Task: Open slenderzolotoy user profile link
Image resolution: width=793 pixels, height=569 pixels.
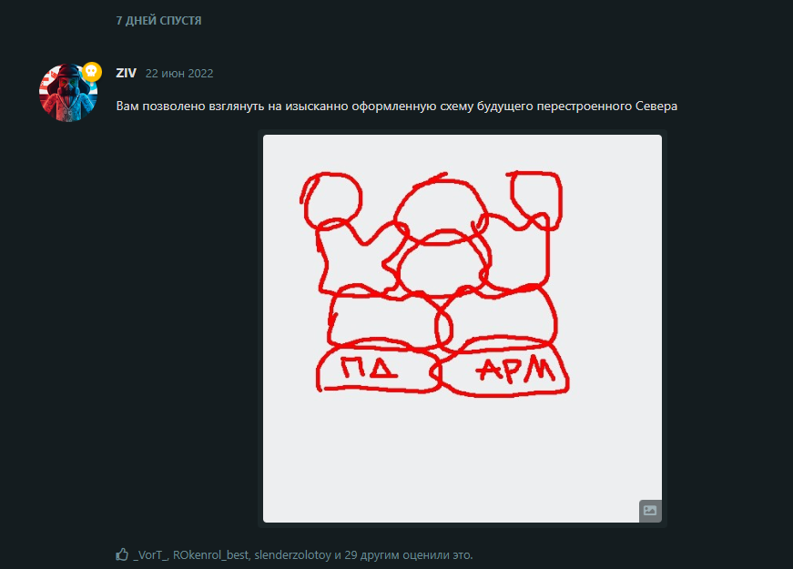Action: (x=292, y=554)
